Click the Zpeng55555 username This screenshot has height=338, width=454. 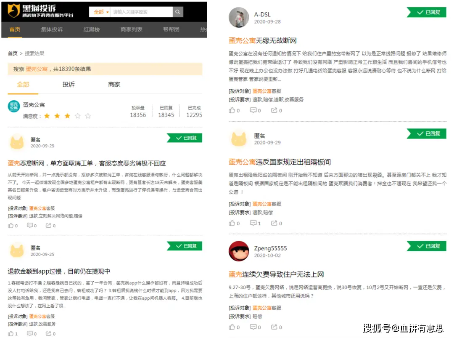[x=270, y=248]
